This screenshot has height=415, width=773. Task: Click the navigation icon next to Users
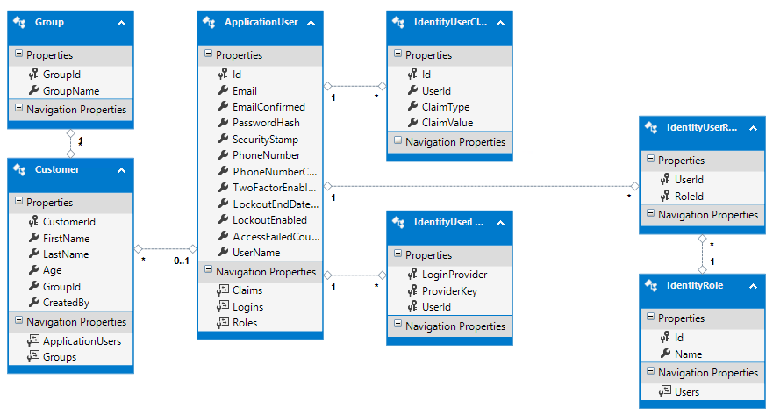pos(666,392)
